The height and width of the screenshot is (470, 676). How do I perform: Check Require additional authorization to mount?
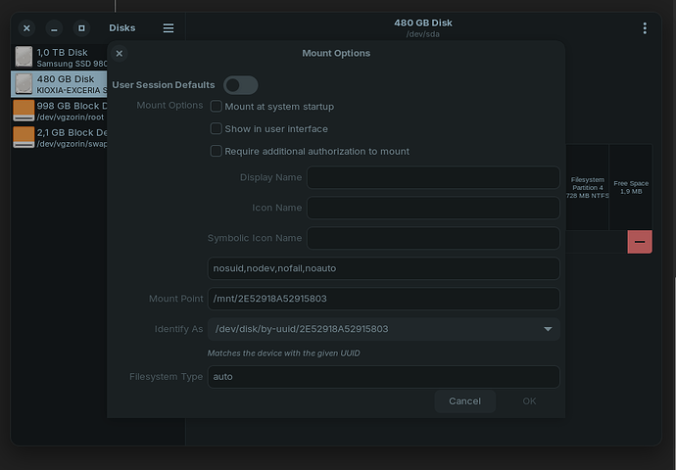(217, 151)
